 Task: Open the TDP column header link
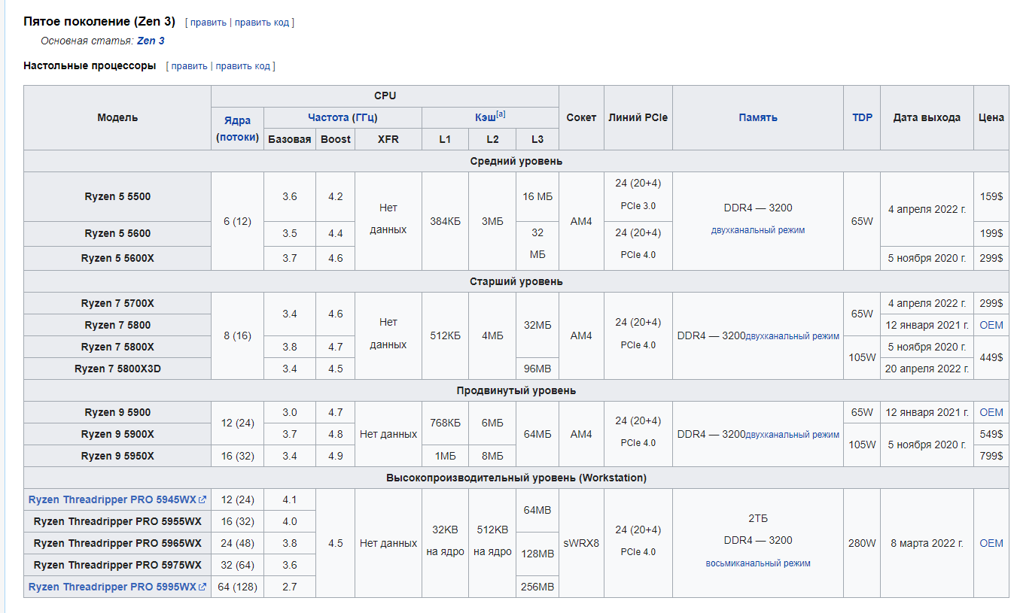coord(862,117)
